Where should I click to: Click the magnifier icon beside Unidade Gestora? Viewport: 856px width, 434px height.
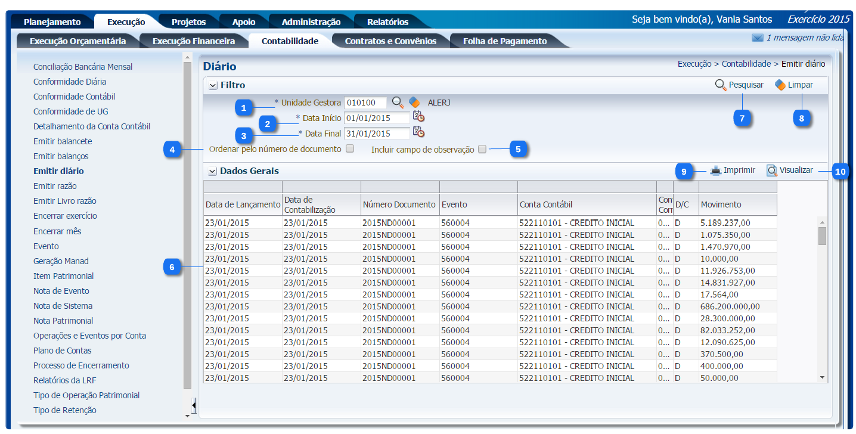click(x=398, y=103)
